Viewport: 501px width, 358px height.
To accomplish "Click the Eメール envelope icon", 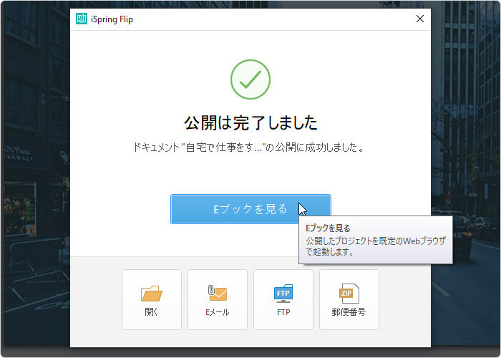I will [217, 293].
